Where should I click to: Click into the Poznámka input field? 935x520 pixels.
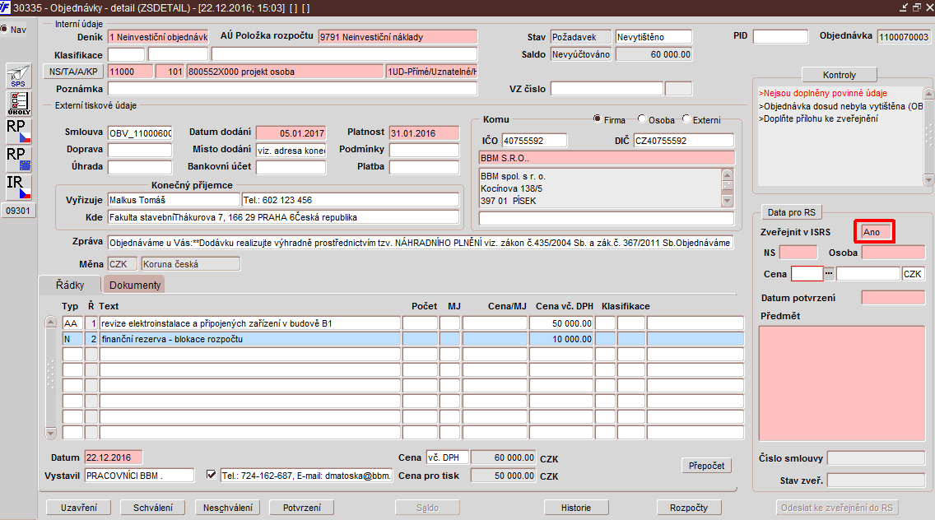tap(292, 89)
